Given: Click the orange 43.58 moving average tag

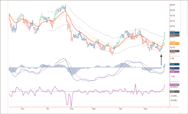Looking at the screenshot, I should coord(174,43).
